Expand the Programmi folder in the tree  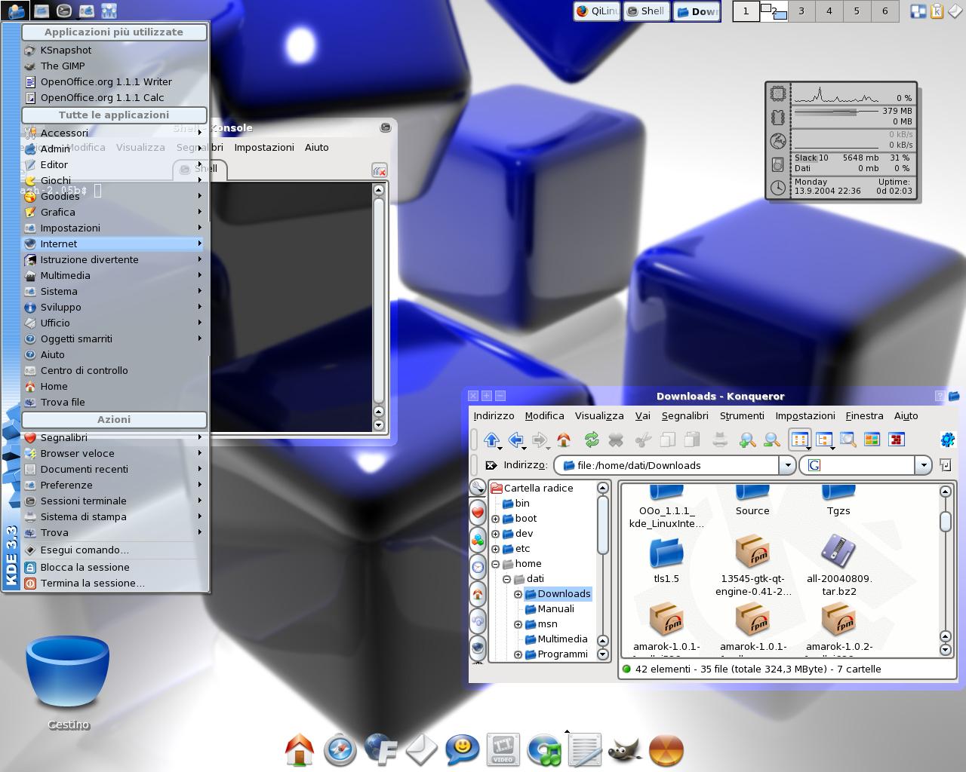pyautogui.click(x=518, y=654)
